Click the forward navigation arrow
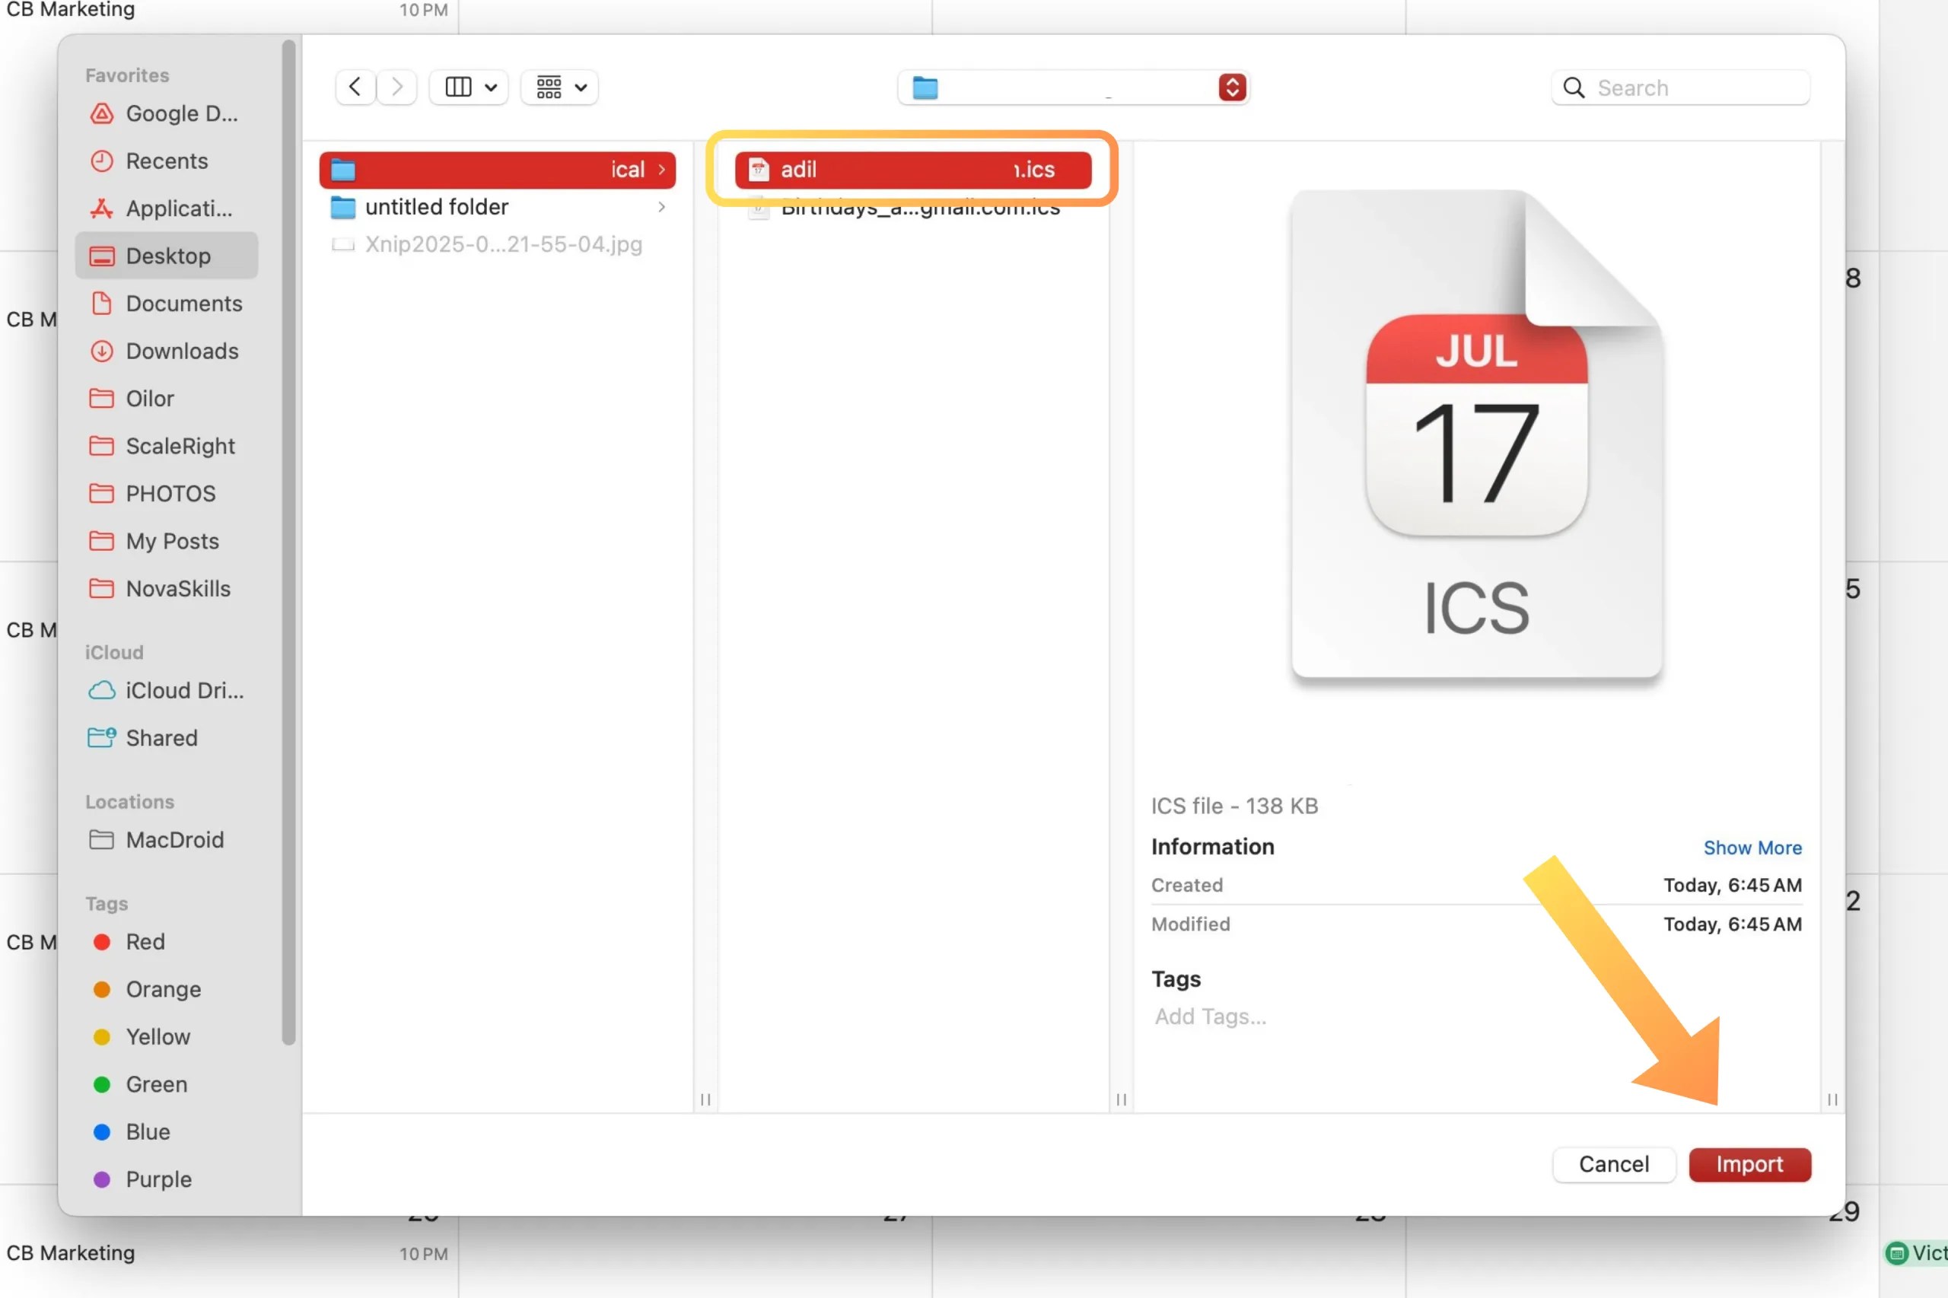This screenshot has height=1298, width=1948. click(397, 87)
